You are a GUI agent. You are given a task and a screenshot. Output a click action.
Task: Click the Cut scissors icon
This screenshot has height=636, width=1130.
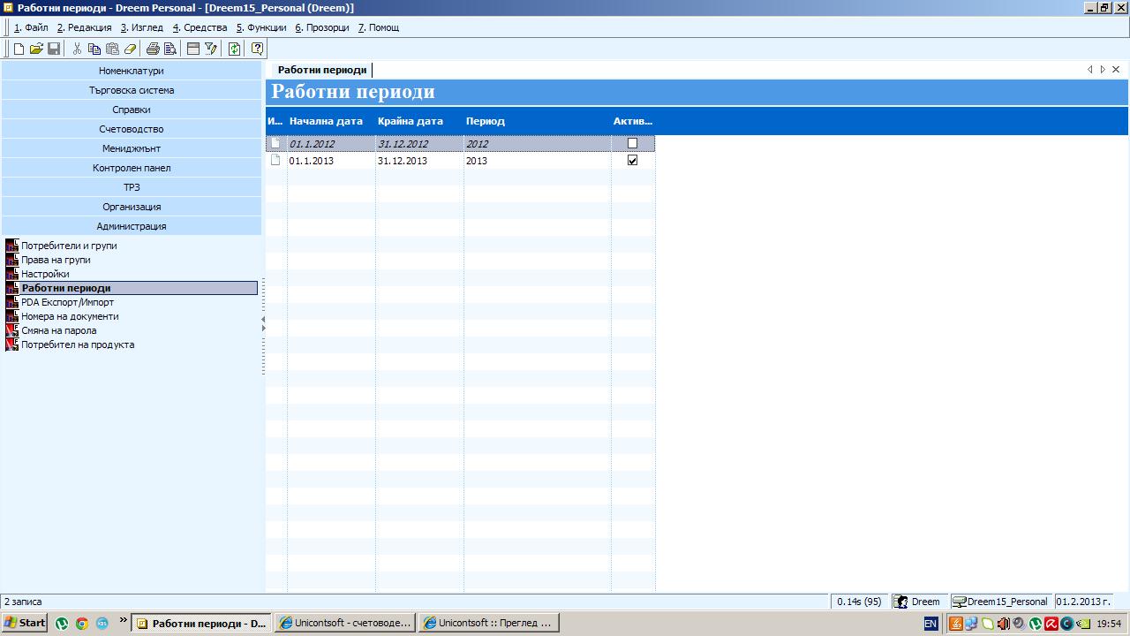tap(77, 49)
